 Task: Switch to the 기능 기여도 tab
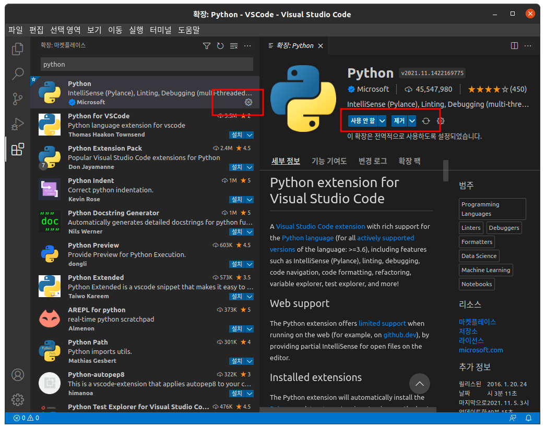click(x=329, y=161)
